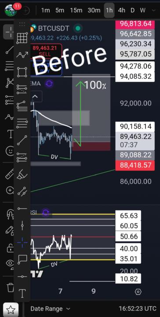Click the green market status dot
The width and height of the screenshot is (160, 317).
78,28
